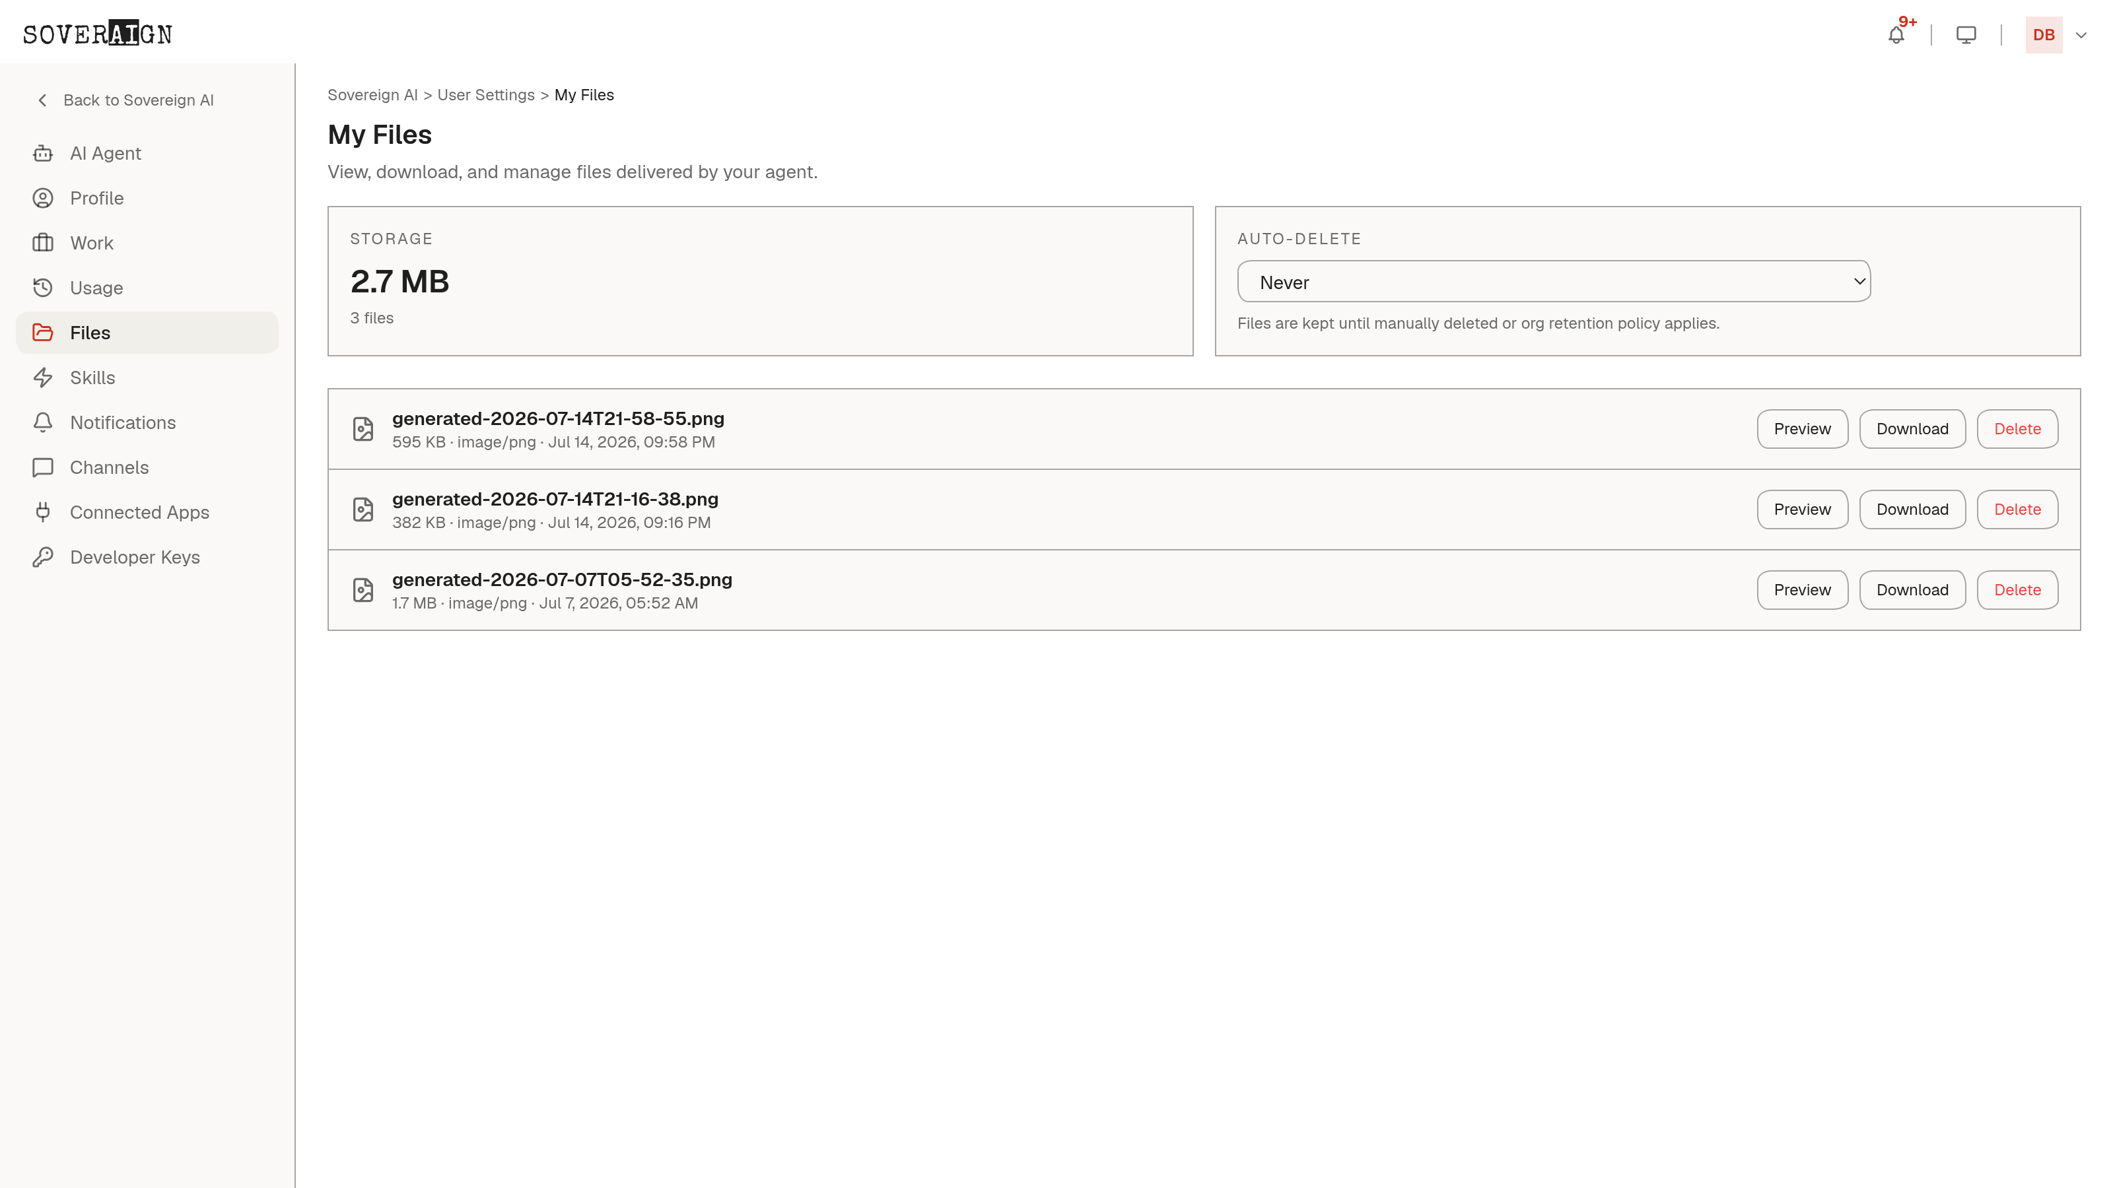Open the Skills section
This screenshot has width=2113, height=1188.
(x=147, y=378)
